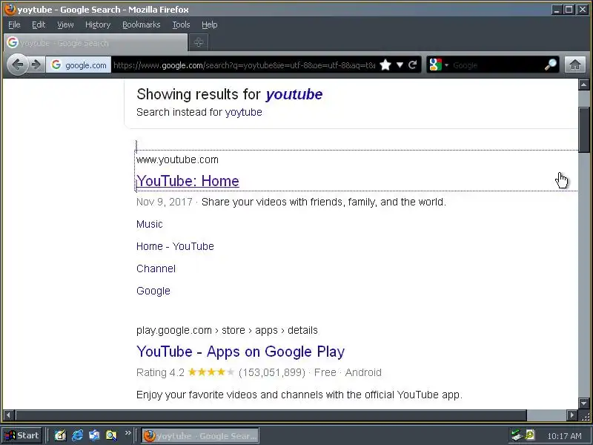Expand hidden quick launch icons chevron
This screenshot has width=593, height=445.
click(x=127, y=432)
